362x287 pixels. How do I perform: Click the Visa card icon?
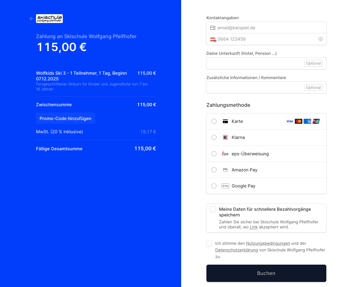(x=289, y=121)
